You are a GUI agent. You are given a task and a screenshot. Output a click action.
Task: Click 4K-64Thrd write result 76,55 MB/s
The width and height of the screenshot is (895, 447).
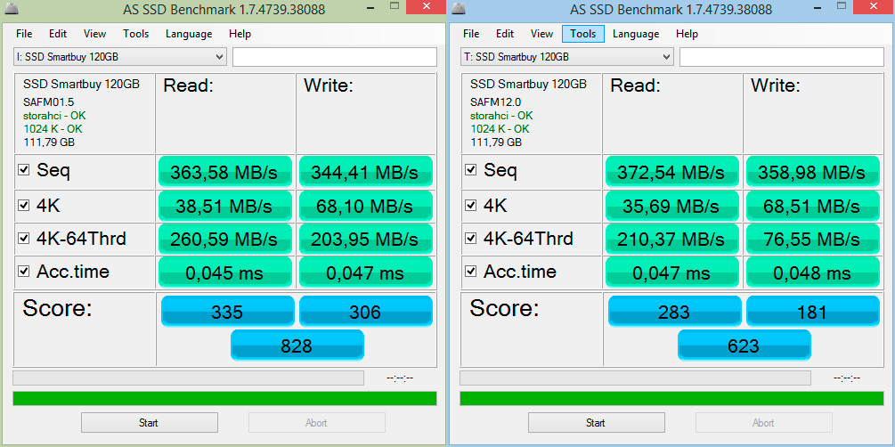tap(812, 240)
